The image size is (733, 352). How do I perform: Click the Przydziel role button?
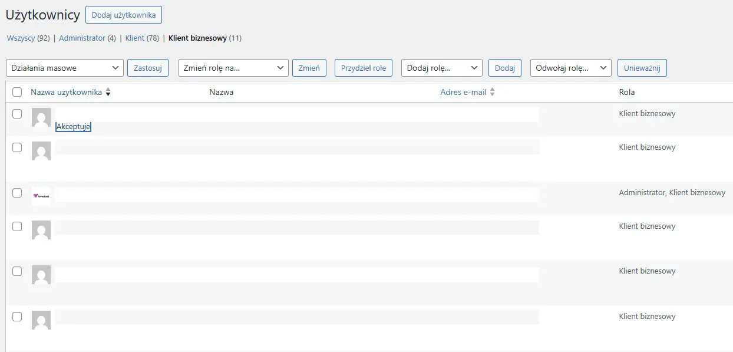pyautogui.click(x=364, y=68)
